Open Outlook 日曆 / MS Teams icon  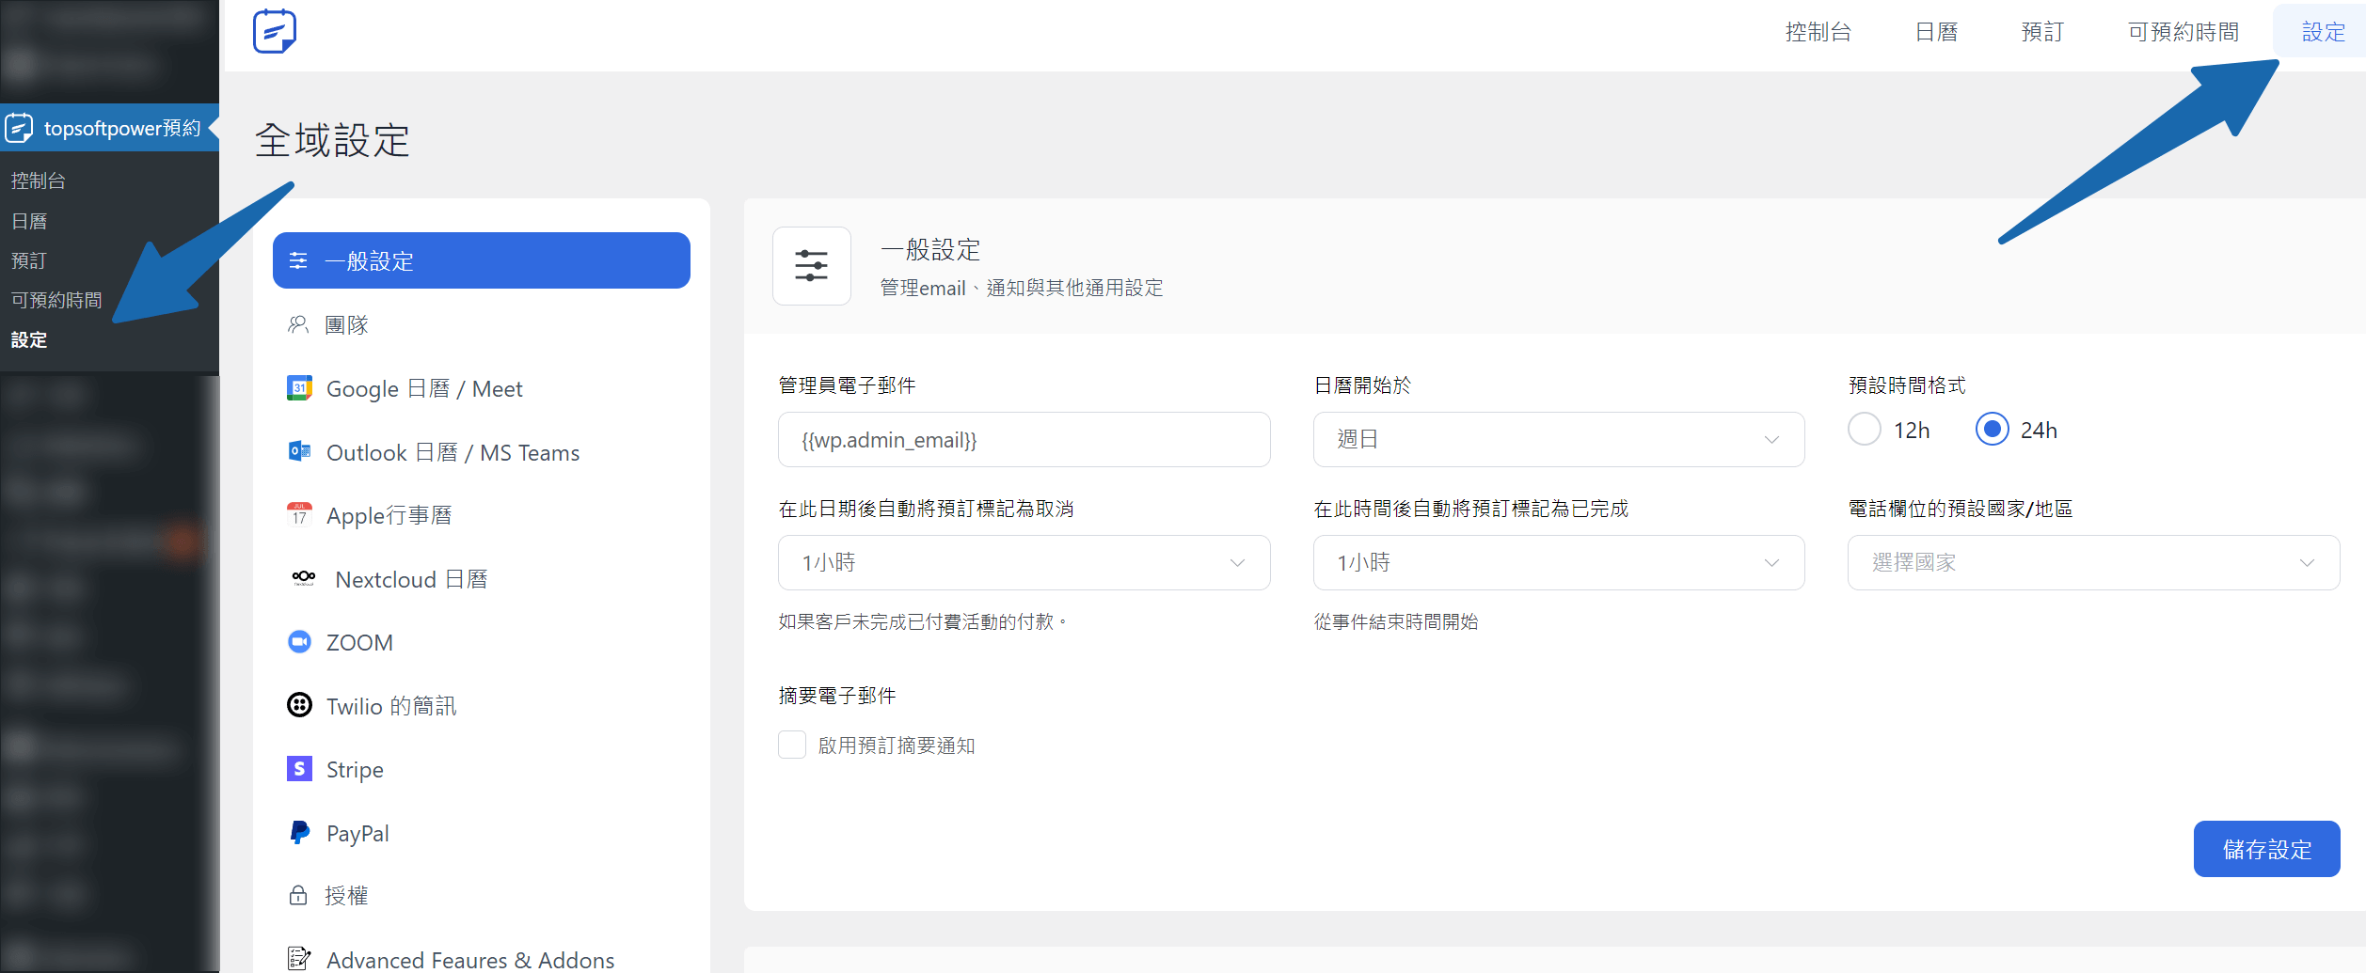point(299,452)
